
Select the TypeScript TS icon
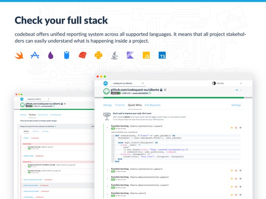(162, 55)
